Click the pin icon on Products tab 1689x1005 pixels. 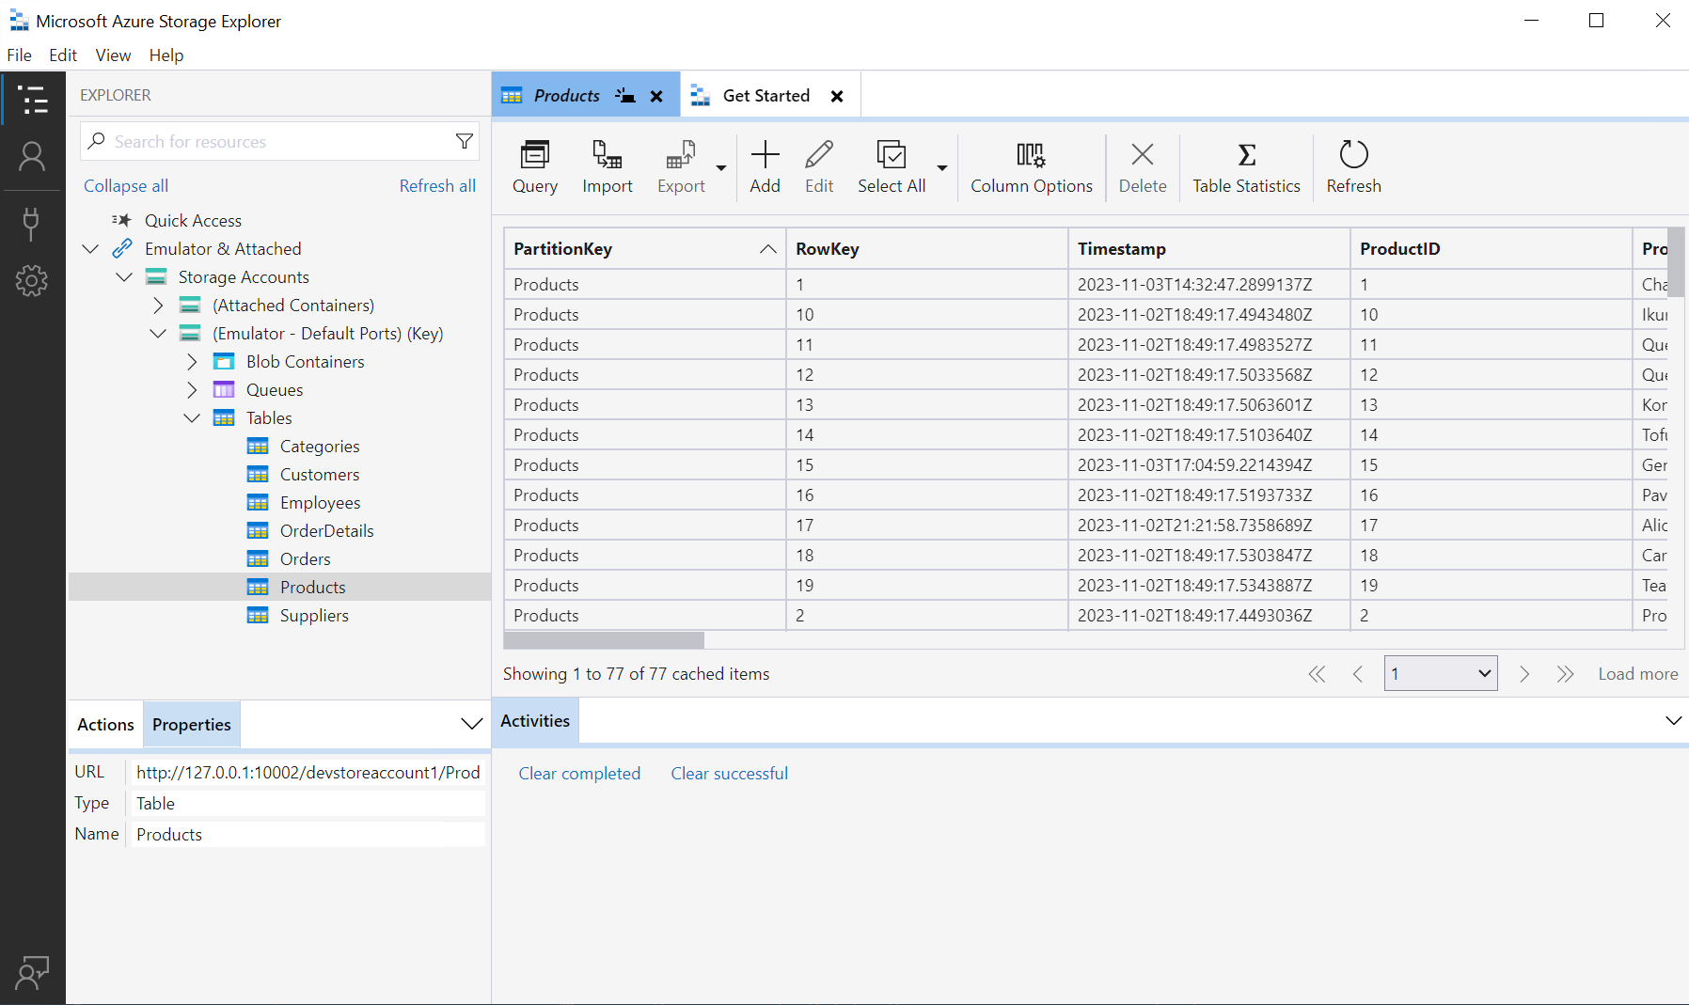pyautogui.click(x=625, y=96)
